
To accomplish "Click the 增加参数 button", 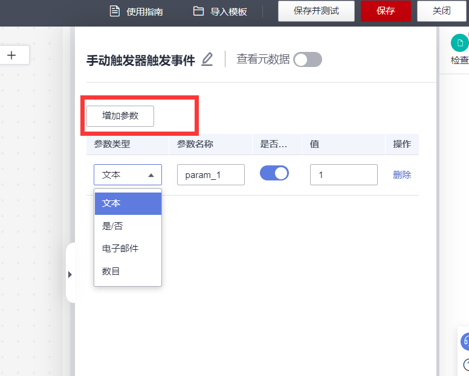I will pyautogui.click(x=120, y=116).
